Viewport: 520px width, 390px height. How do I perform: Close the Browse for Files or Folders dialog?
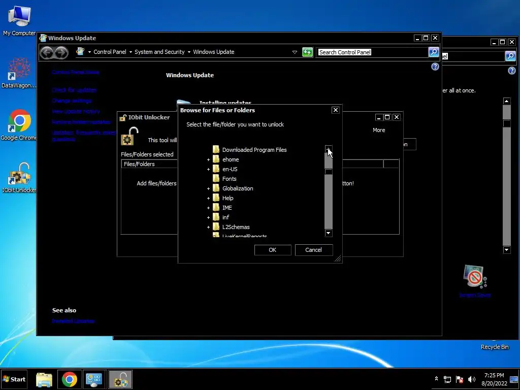pyautogui.click(x=335, y=110)
